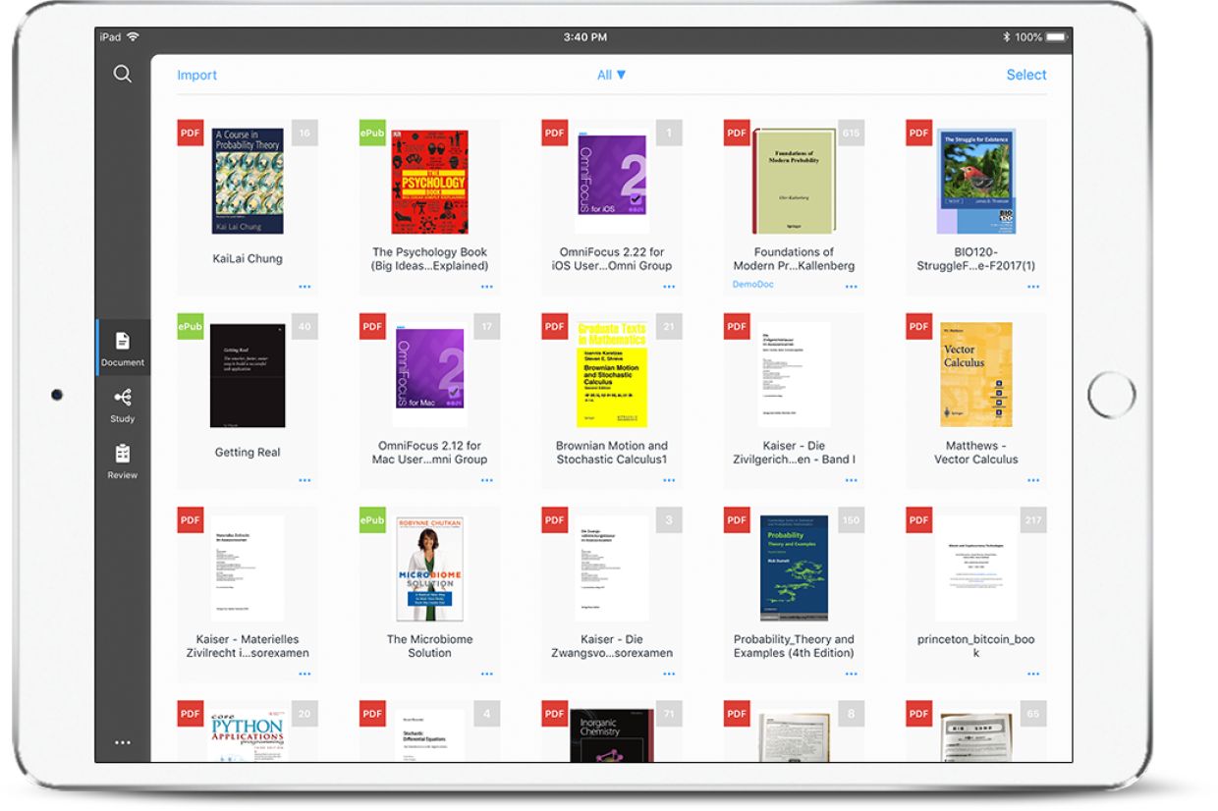
Task: Tap the Import button
Action: [196, 75]
